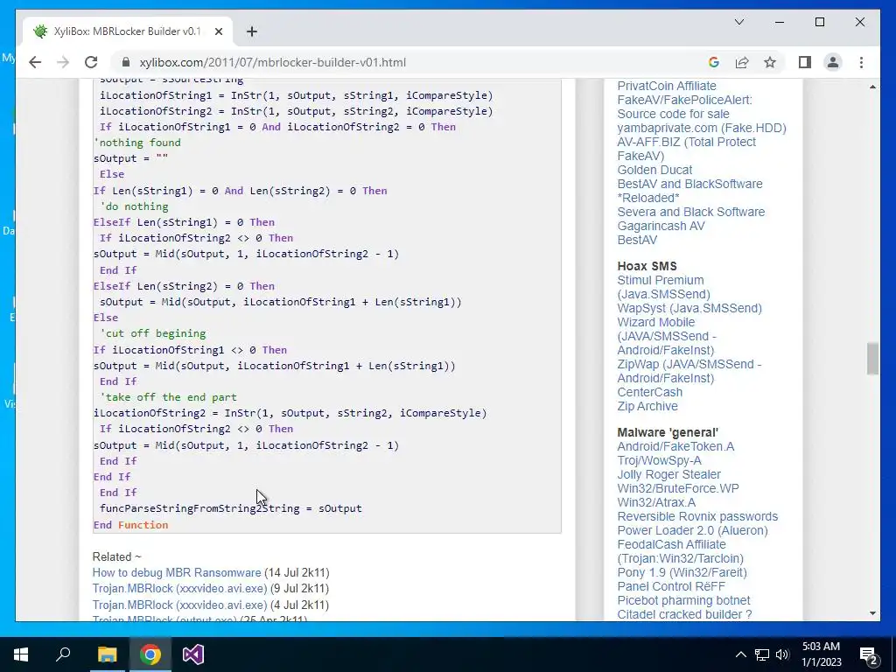Open taskbar search
This screenshot has height=672, width=896.
point(63,654)
